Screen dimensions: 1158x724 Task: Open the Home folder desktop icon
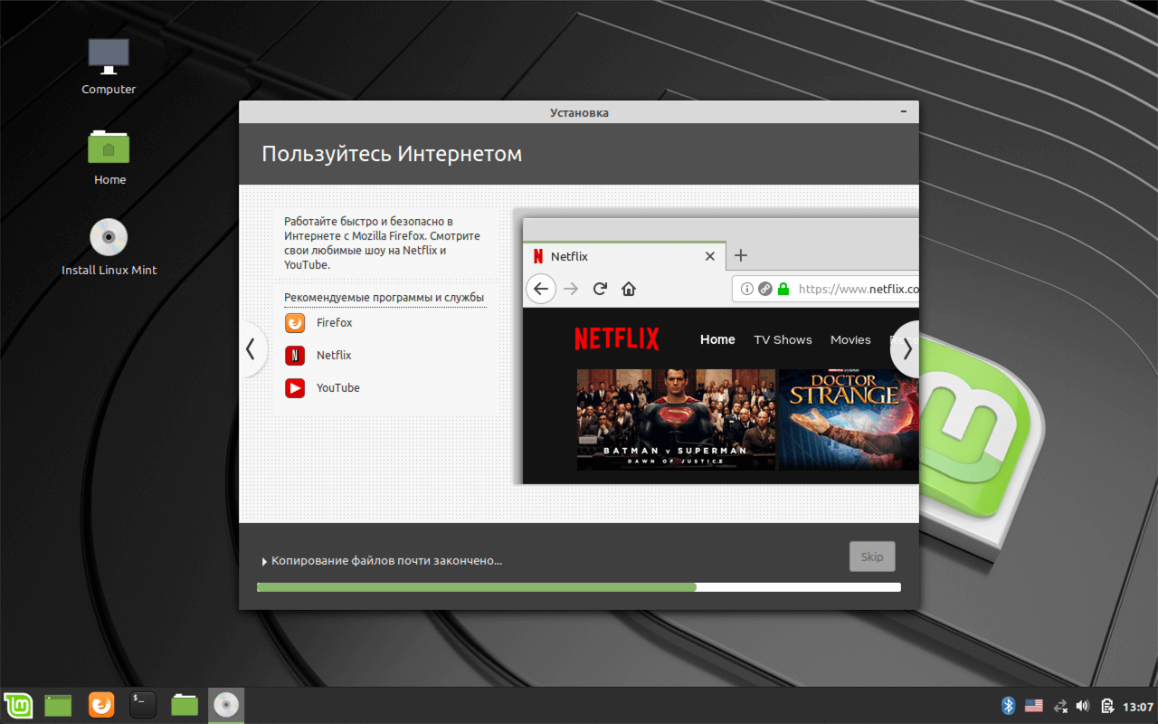pyautogui.click(x=109, y=157)
